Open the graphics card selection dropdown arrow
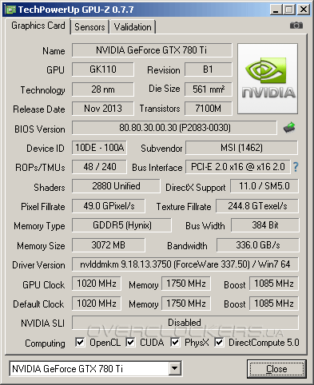314x385 pixels. (174, 368)
